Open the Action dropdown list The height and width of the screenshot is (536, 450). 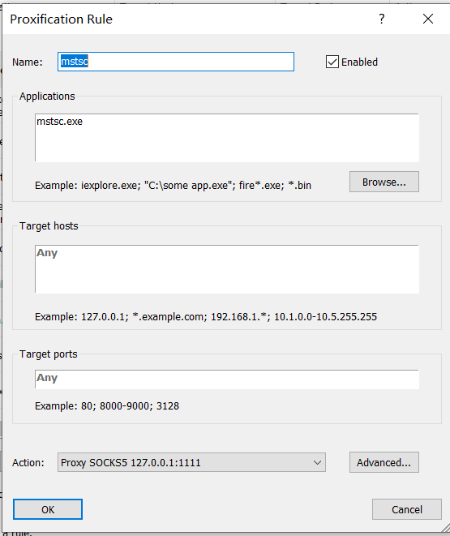191,462
